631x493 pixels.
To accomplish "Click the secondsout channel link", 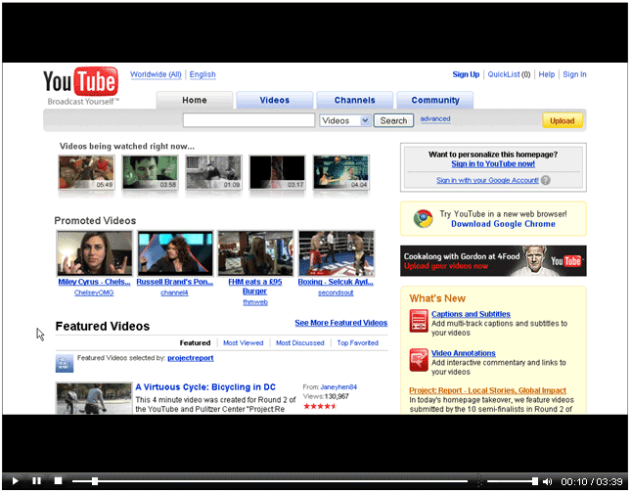I will [336, 292].
